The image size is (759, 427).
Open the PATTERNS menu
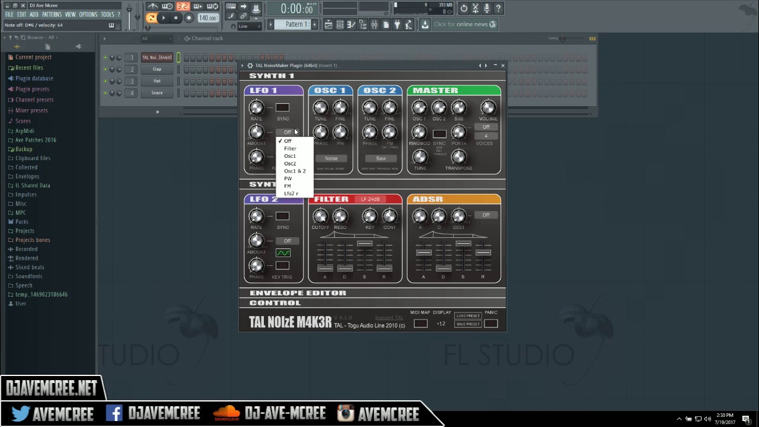pos(52,14)
